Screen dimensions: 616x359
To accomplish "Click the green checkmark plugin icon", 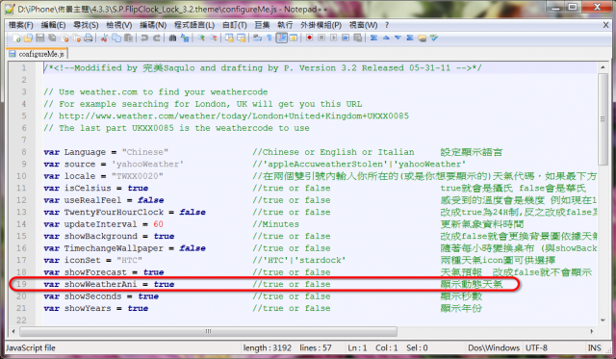I will coord(434,38).
